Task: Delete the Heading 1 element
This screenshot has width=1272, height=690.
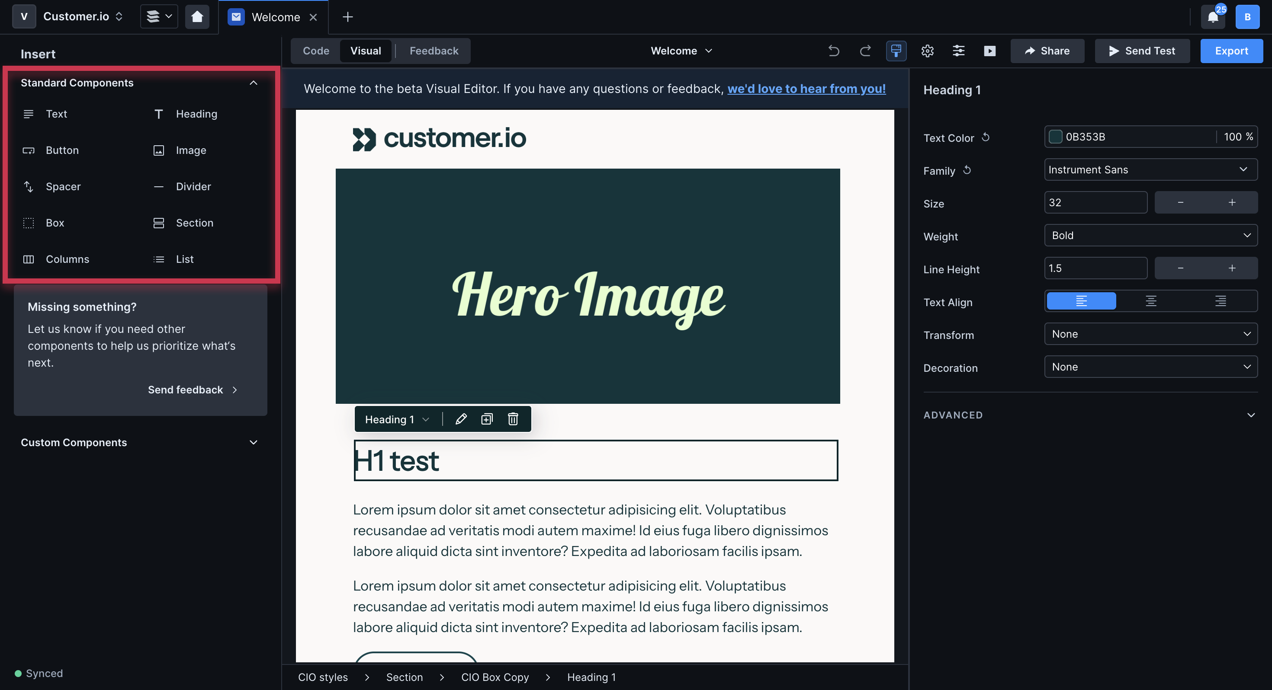Action: (x=513, y=419)
